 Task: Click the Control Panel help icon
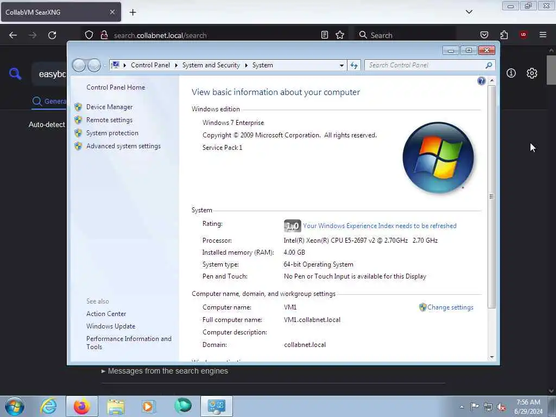(481, 81)
